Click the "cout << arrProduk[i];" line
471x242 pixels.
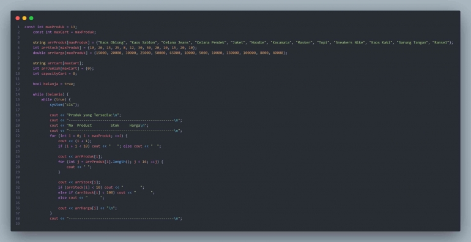click(x=80, y=156)
